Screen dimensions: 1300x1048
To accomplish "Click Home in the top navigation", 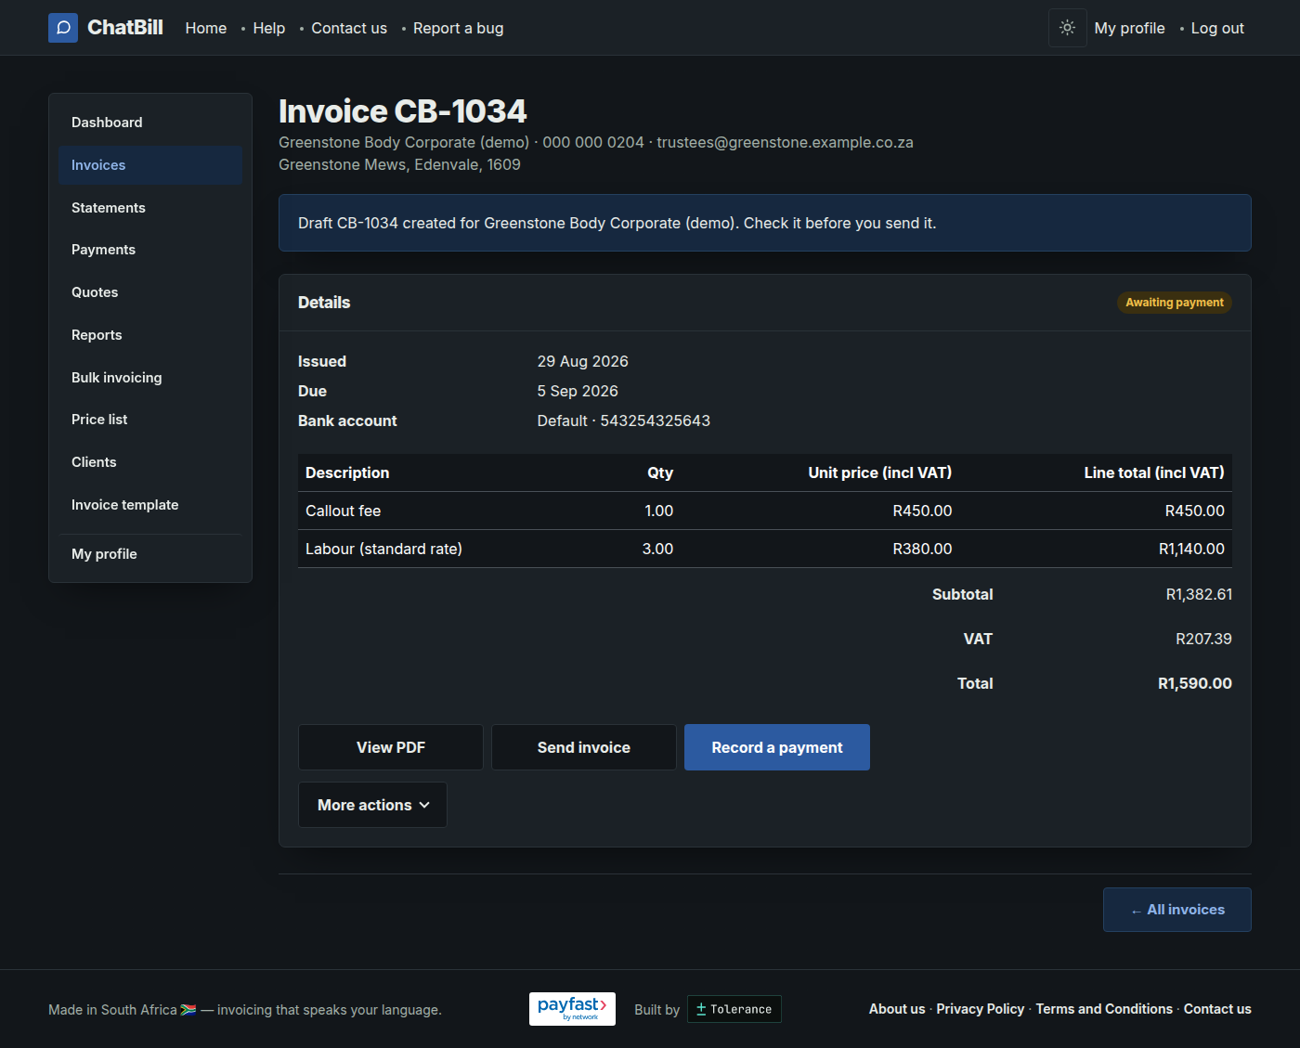I will click(206, 28).
